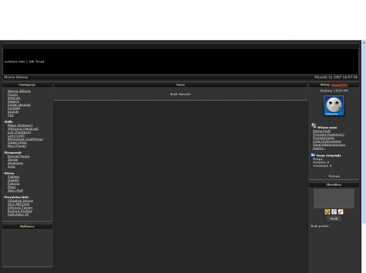This screenshot has height=273, width=366.
Task: Open the Item Mall link
Action: [15, 190]
